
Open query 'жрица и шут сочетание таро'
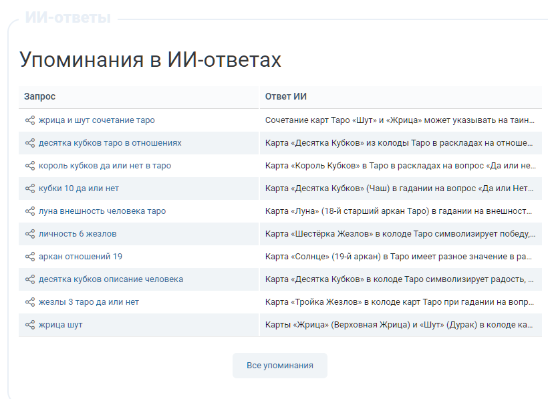coord(96,120)
